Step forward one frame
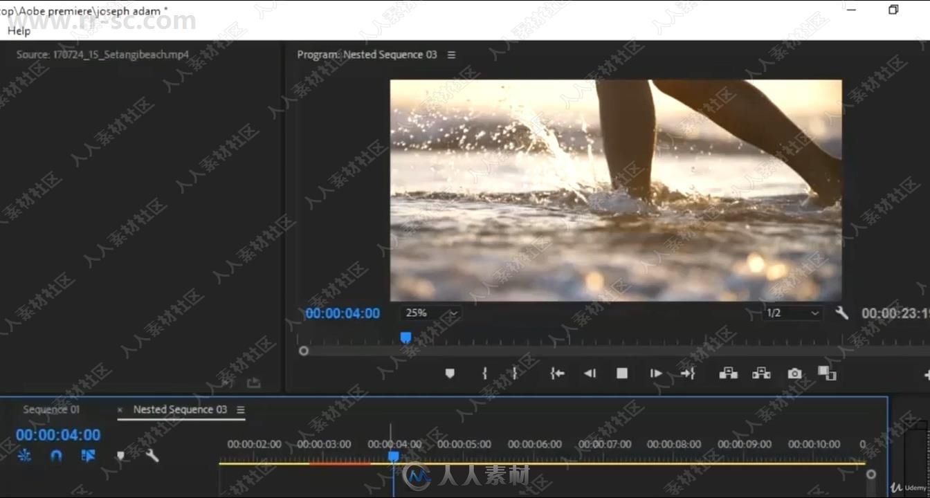The width and height of the screenshot is (930, 498). pos(656,373)
